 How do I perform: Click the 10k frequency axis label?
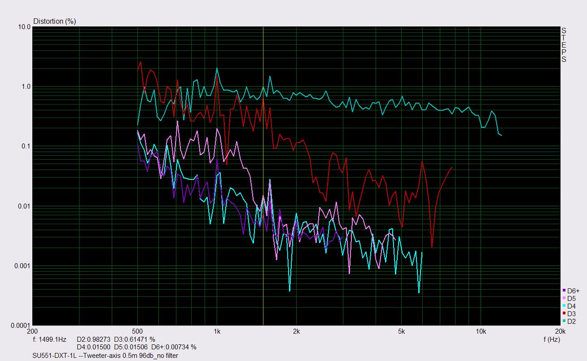tap(481, 332)
